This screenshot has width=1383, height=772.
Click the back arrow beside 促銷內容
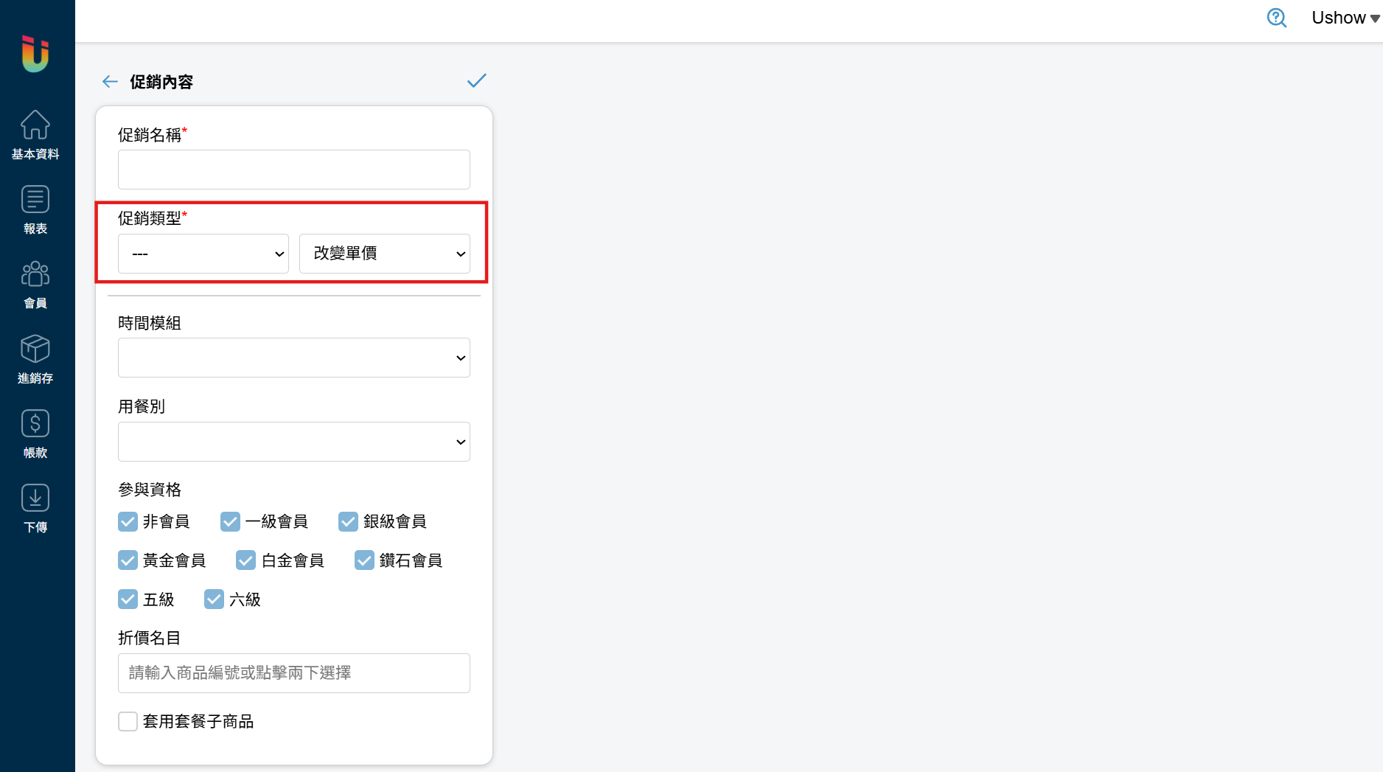tap(110, 82)
